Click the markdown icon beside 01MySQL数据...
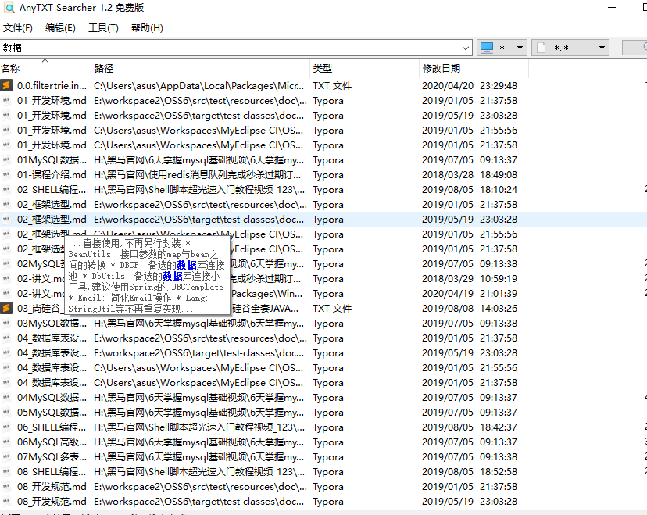 point(6,159)
